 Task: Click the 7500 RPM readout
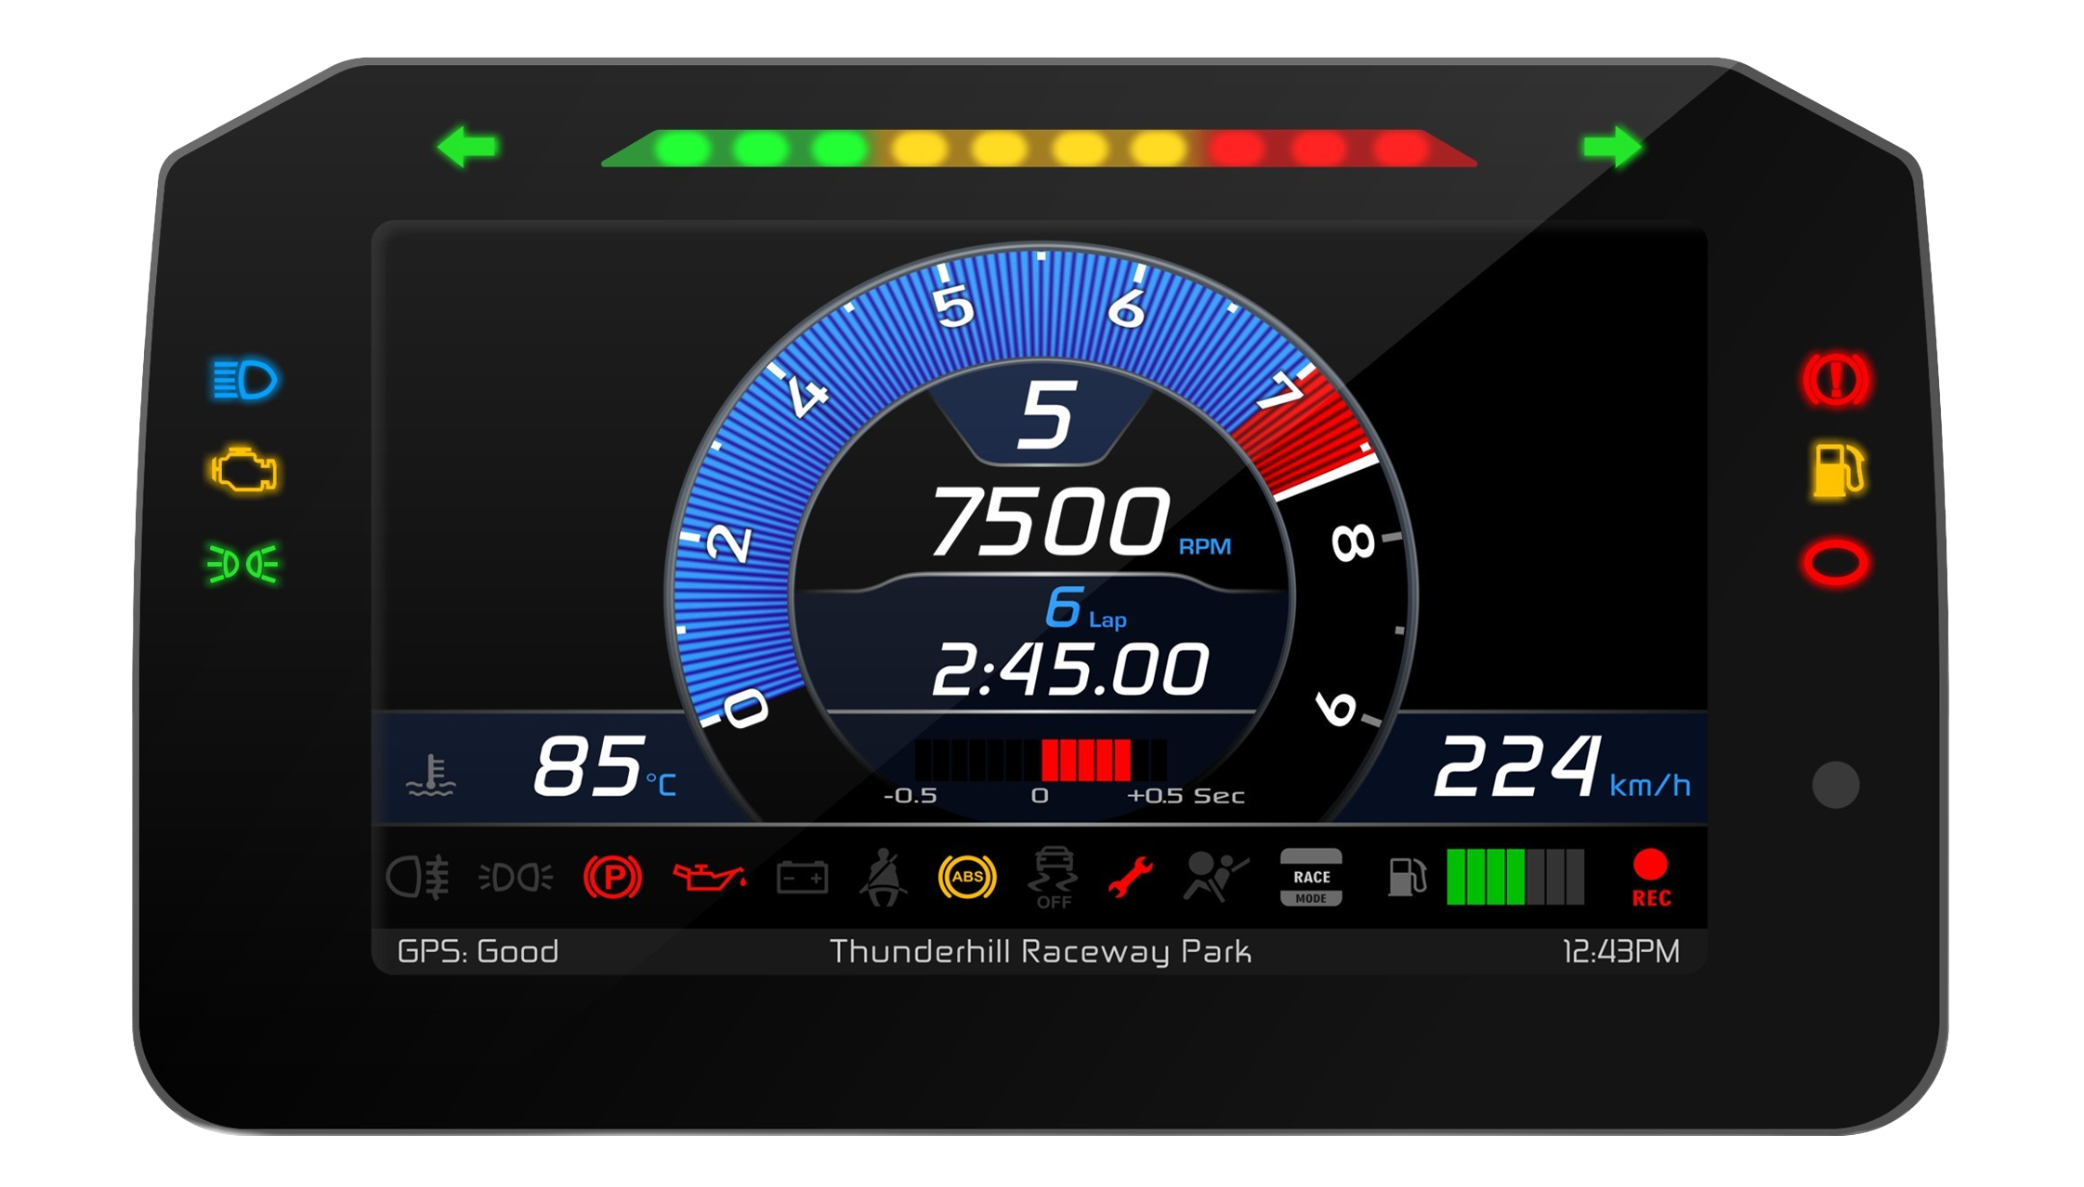(x=1050, y=522)
